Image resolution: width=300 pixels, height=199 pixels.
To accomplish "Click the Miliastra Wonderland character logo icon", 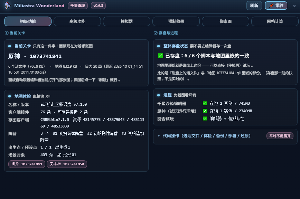I will [x=8, y=6].
